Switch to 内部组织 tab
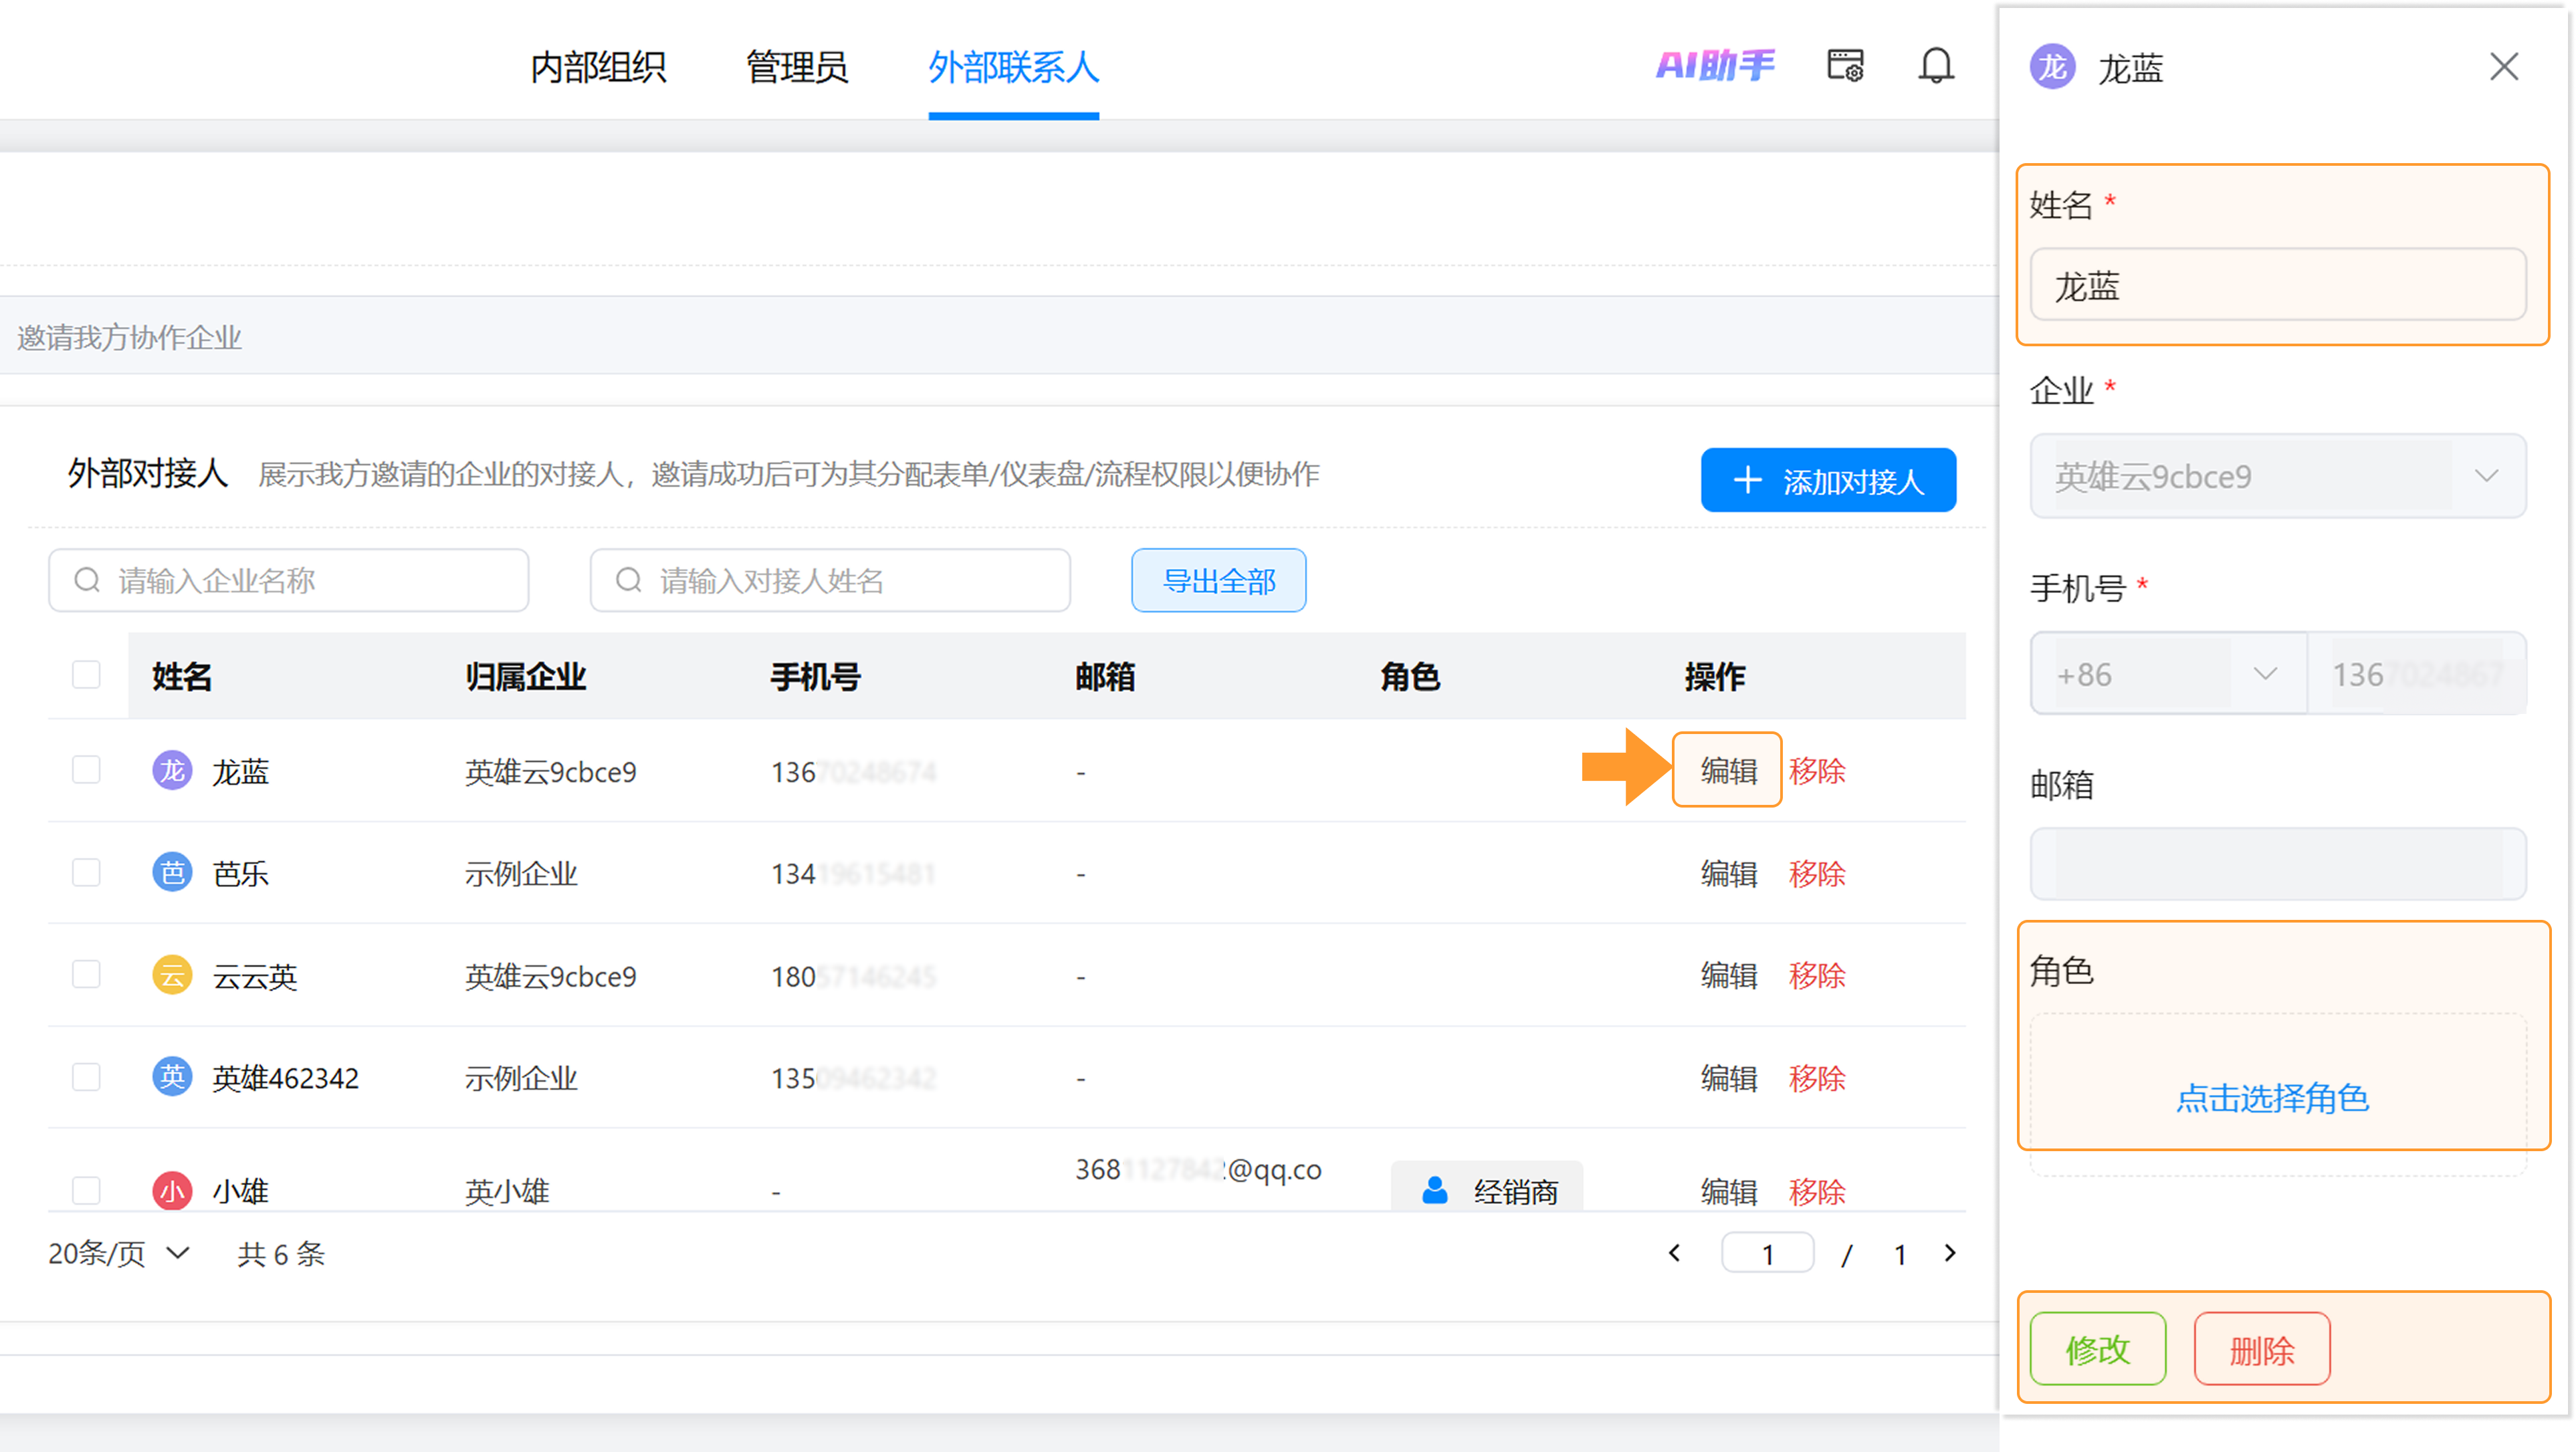The width and height of the screenshot is (2576, 1452). [598, 67]
